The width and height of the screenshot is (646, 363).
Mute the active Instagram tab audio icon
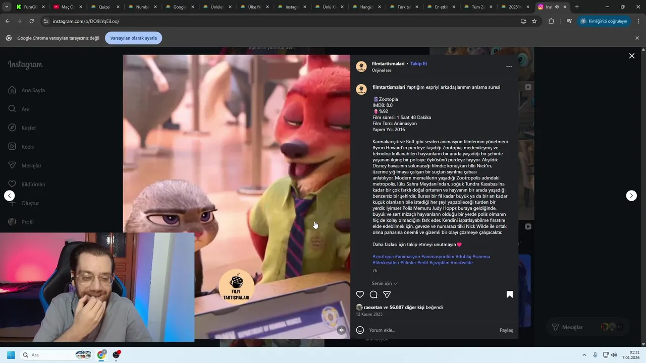point(557,7)
